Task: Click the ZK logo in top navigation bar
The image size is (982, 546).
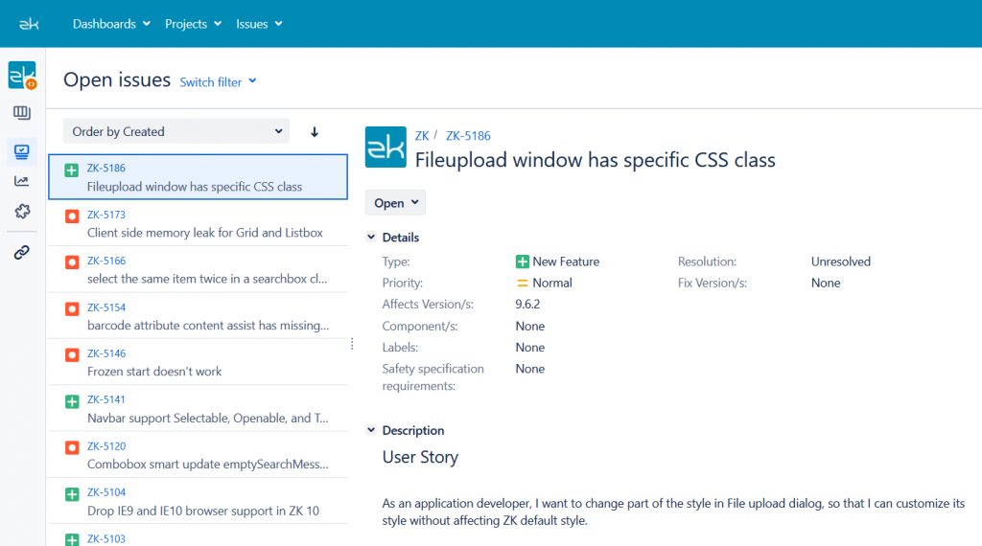Action: tap(29, 24)
